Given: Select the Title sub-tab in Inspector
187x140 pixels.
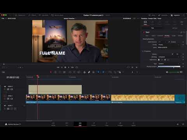Looking at the screenshot, I should point(152,28).
